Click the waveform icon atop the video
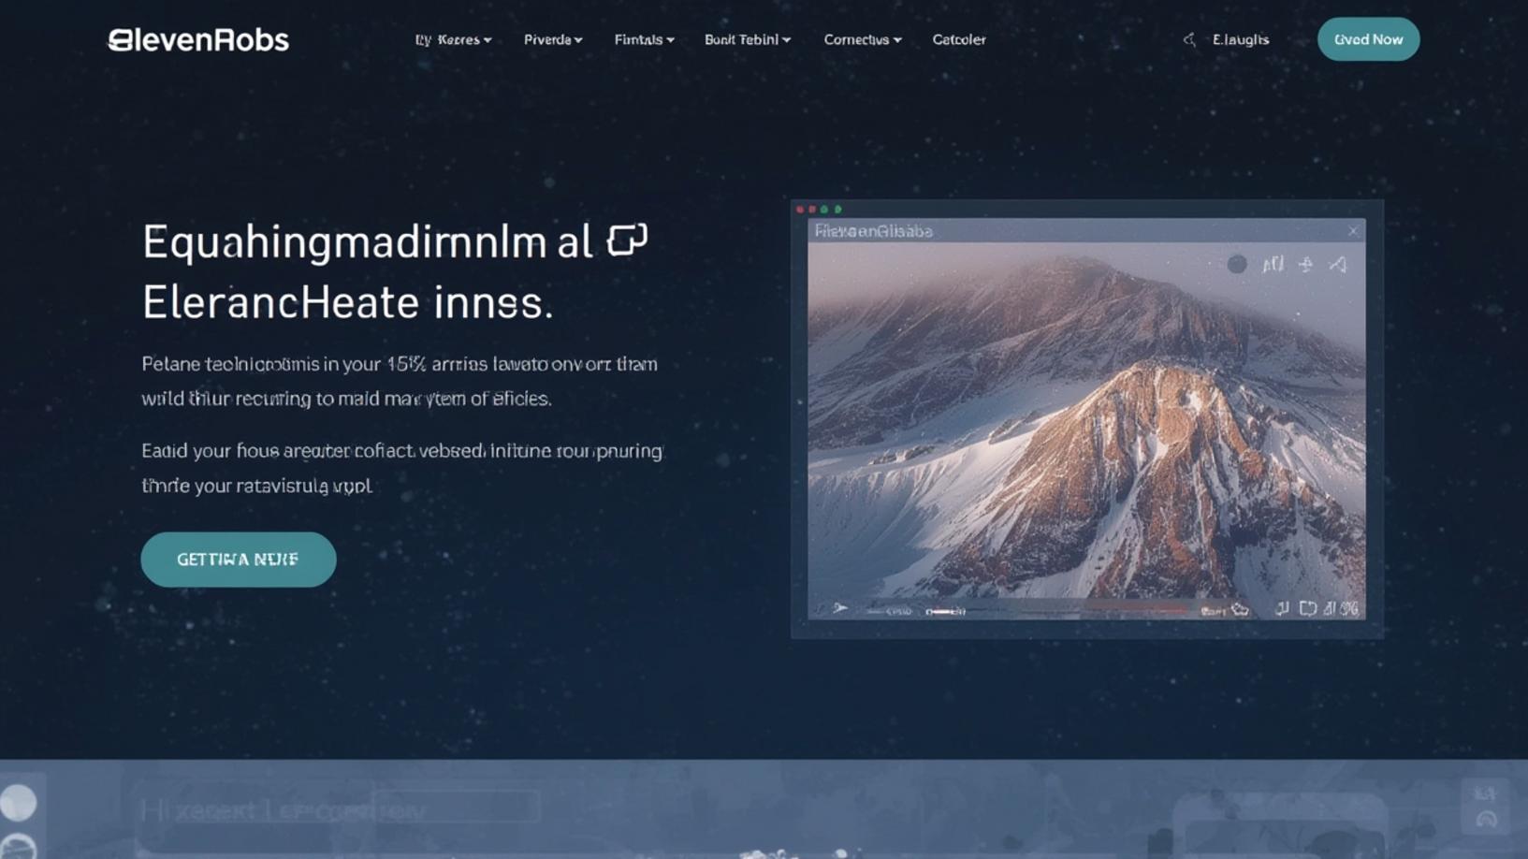Image resolution: width=1528 pixels, height=859 pixels. click(1273, 265)
